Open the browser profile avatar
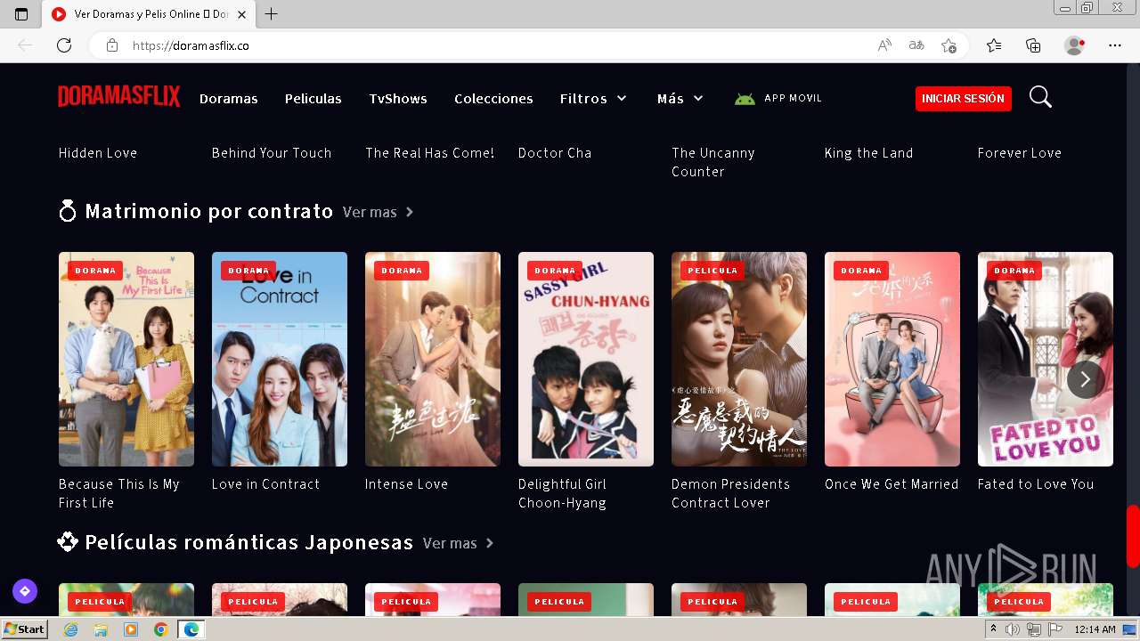The image size is (1140, 641). [x=1075, y=45]
